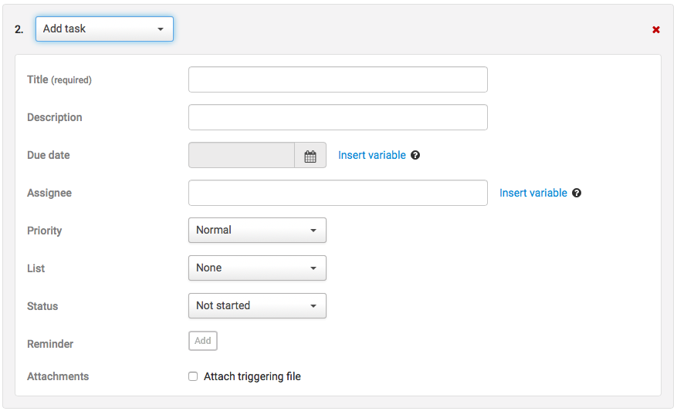The width and height of the screenshot is (677, 411).
Task: Expand the Priority dropdown set to Normal
Action: [x=257, y=230]
